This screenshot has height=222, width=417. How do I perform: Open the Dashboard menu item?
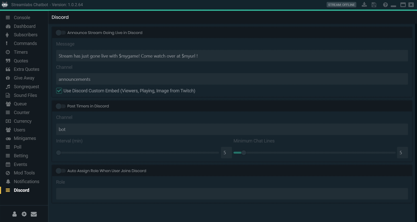coord(25,26)
